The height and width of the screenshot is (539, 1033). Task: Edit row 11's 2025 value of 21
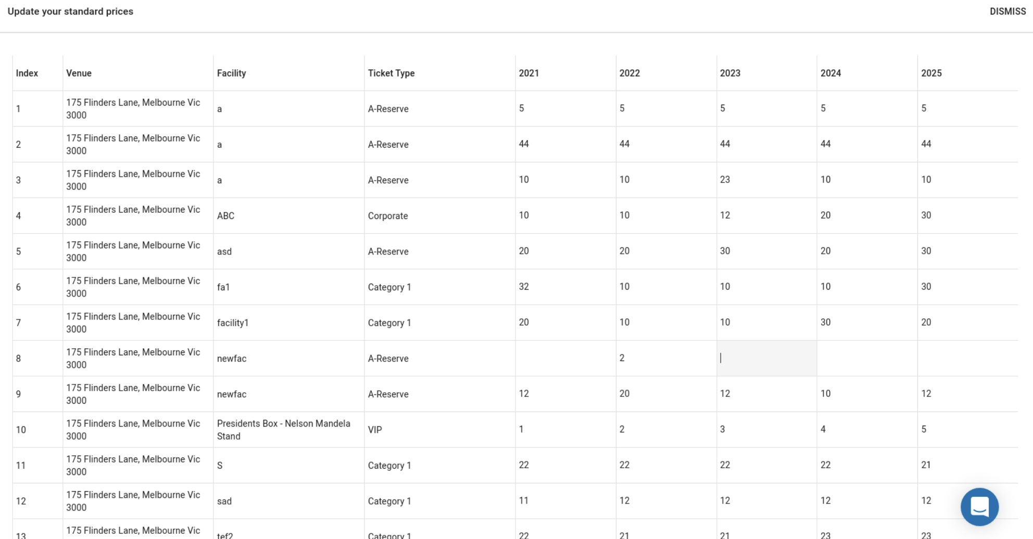point(926,465)
